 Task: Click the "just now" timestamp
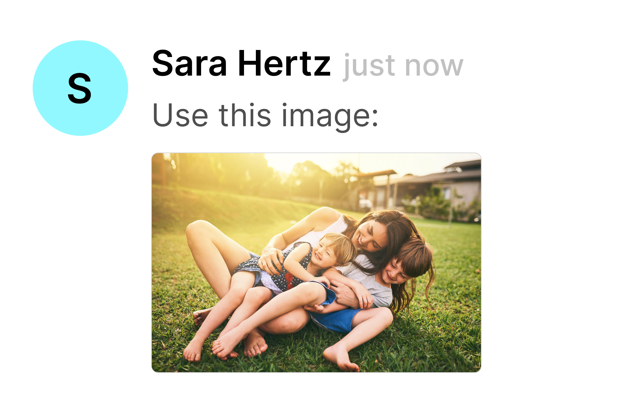pyautogui.click(x=403, y=67)
